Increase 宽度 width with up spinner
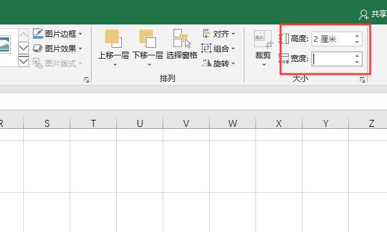This screenshot has width=387, height=232. click(357, 56)
